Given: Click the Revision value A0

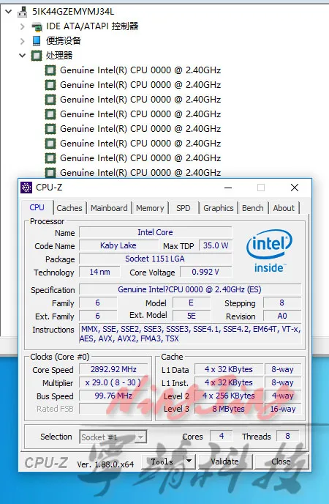Looking at the screenshot, I should pyautogui.click(x=282, y=316).
